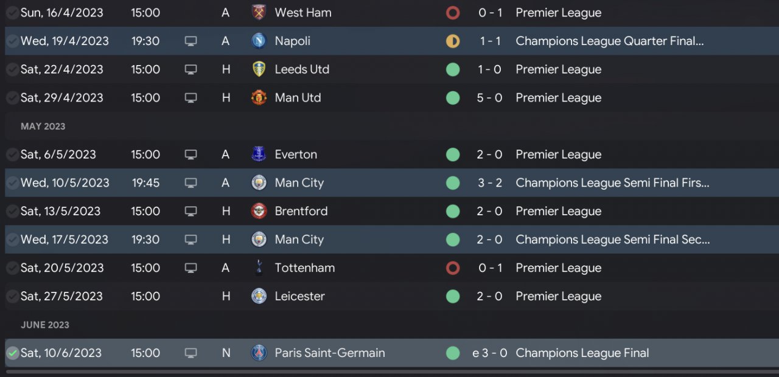Click the red loss indicator for Tottenham match

click(x=452, y=268)
